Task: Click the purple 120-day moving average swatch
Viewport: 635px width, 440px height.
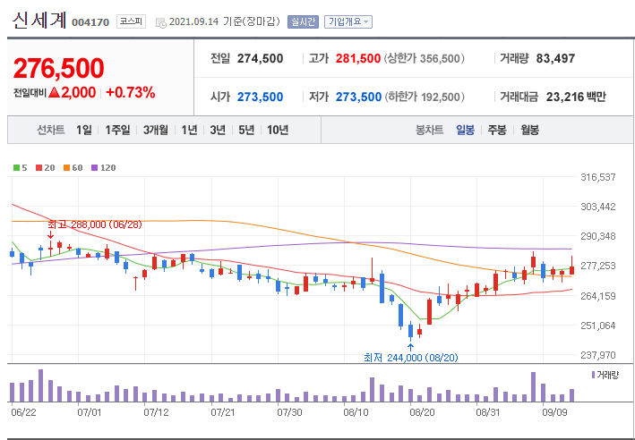Action: 94,168
